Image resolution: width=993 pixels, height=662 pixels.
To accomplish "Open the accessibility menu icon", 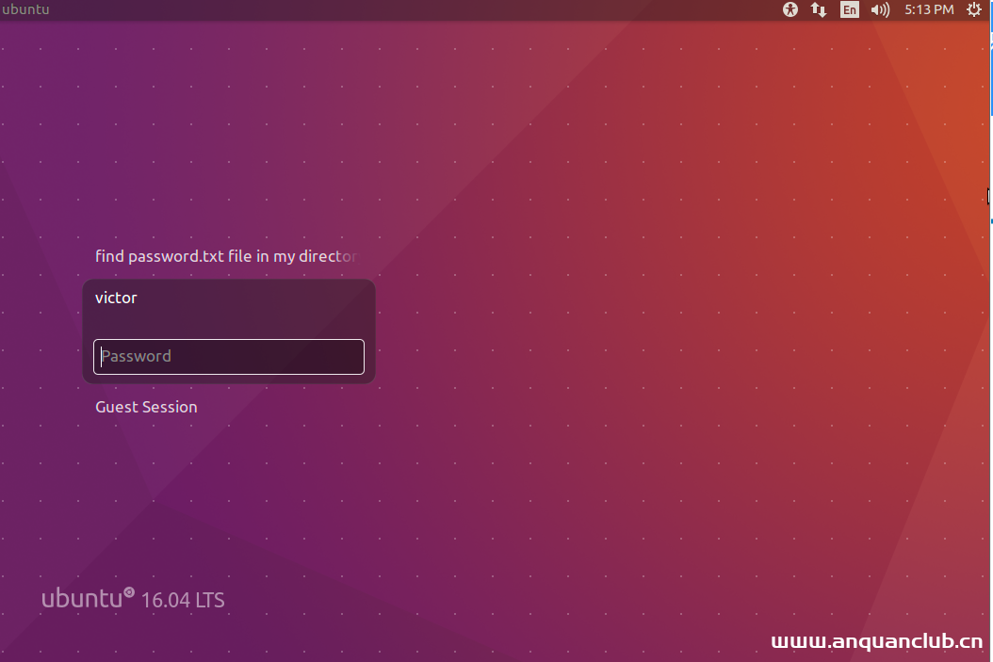I will (790, 9).
